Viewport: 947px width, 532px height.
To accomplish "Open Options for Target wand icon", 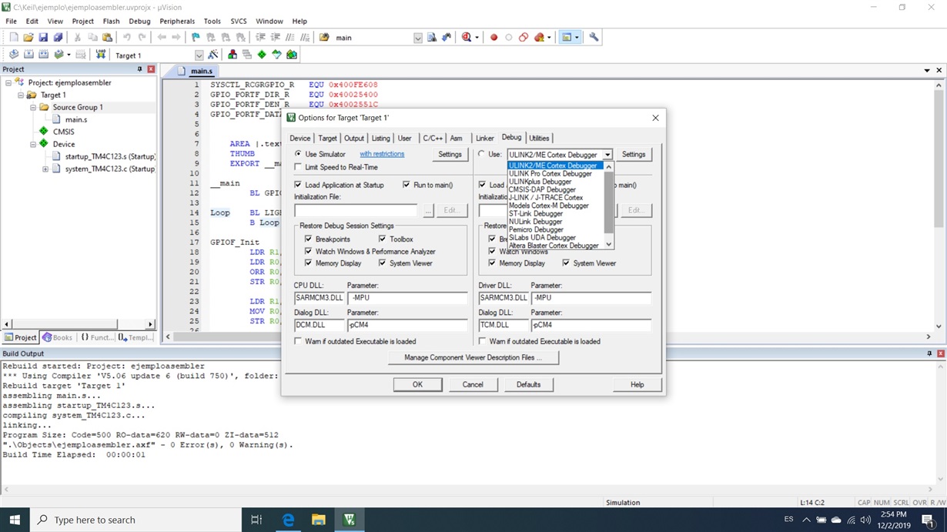I will 212,55.
